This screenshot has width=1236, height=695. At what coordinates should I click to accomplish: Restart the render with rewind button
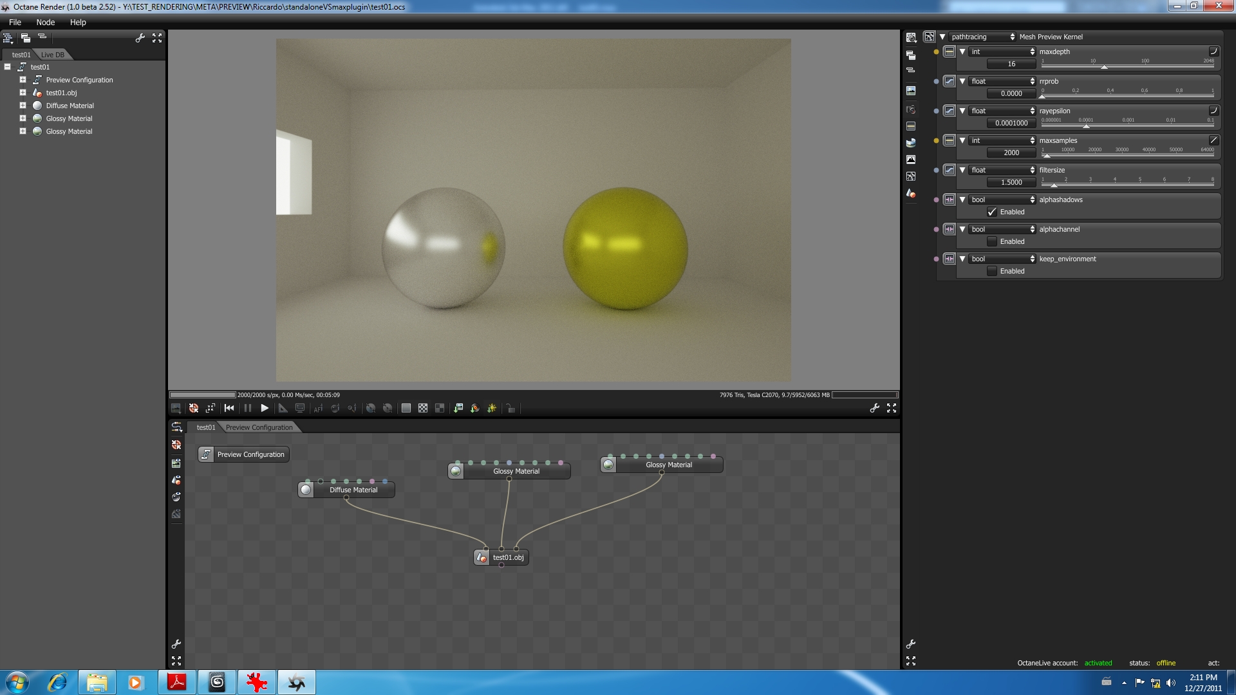coord(229,408)
